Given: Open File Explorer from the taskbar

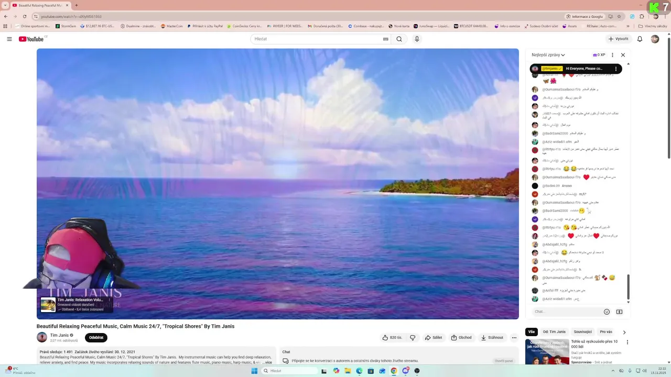Looking at the screenshot, I should click(x=348, y=371).
